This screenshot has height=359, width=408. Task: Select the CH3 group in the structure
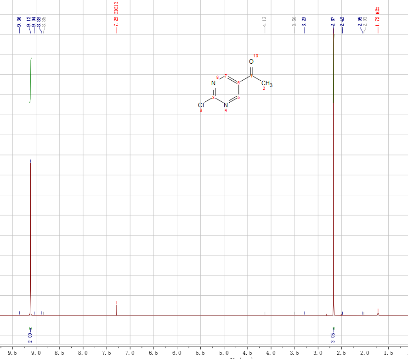[x=267, y=84]
